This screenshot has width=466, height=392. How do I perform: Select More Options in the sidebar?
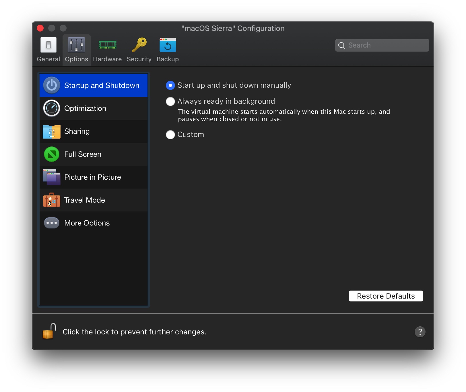(x=94, y=223)
